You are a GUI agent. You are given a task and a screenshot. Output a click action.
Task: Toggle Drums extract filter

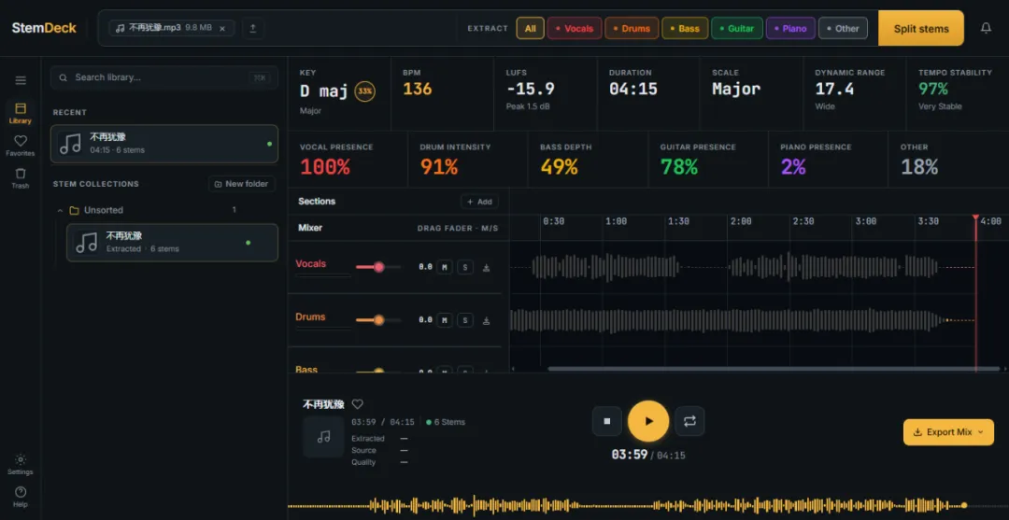(632, 28)
